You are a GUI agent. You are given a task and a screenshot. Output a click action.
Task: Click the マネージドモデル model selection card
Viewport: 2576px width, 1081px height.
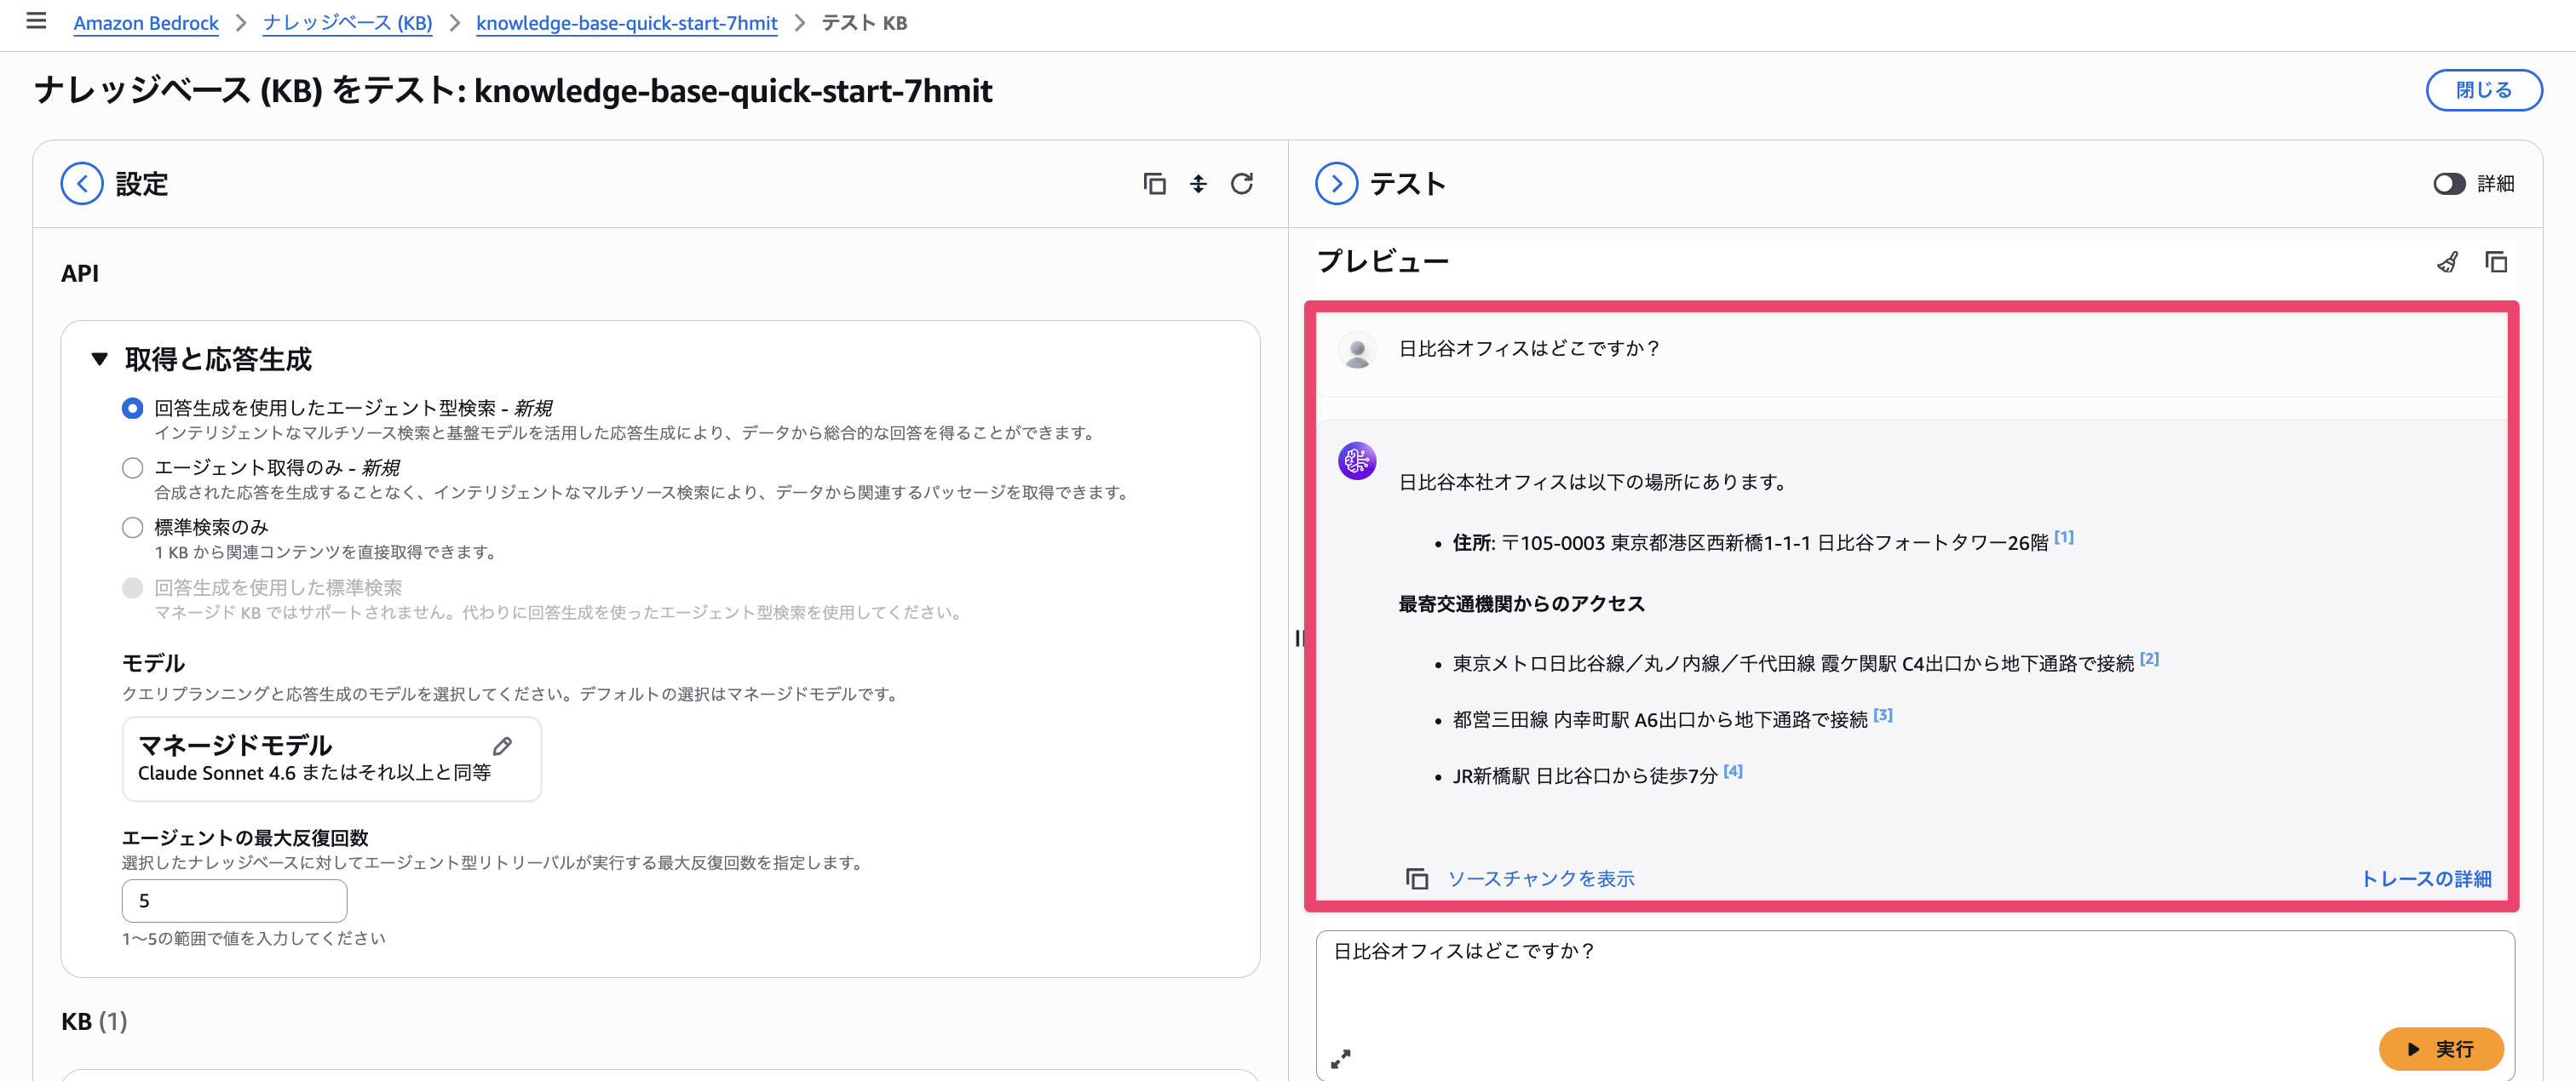[x=332, y=759]
